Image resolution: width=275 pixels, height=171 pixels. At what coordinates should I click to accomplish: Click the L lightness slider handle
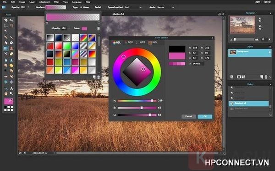tap(150, 115)
